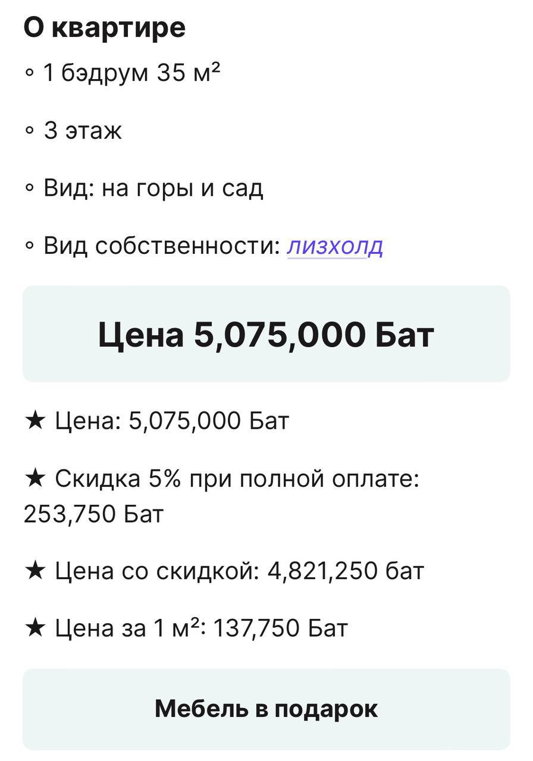Click the bullet before 3 этаж
This screenshot has height=761, width=533.
click(30, 131)
